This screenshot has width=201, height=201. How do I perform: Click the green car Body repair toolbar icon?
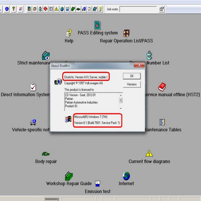pos(78,9)
